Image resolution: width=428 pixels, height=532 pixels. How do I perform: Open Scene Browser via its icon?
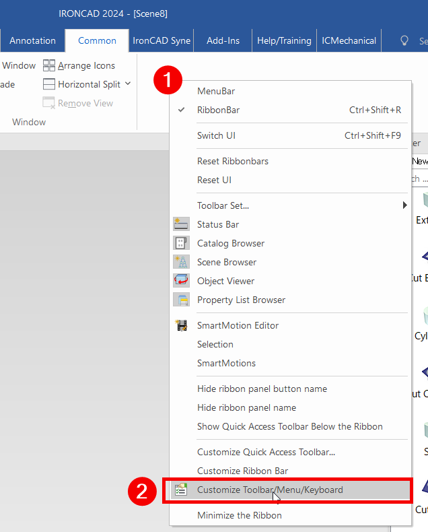[x=181, y=262]
